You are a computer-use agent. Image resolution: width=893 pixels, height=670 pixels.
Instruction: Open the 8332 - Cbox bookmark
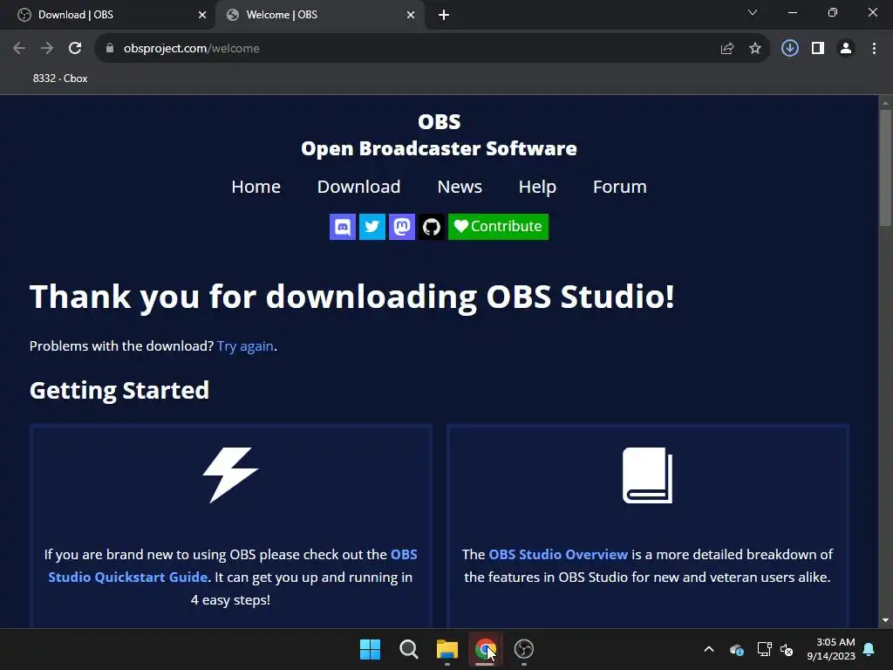pos(60,79)
